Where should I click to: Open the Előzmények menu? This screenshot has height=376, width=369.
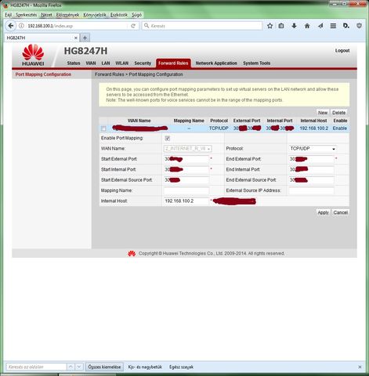point(67,15)
